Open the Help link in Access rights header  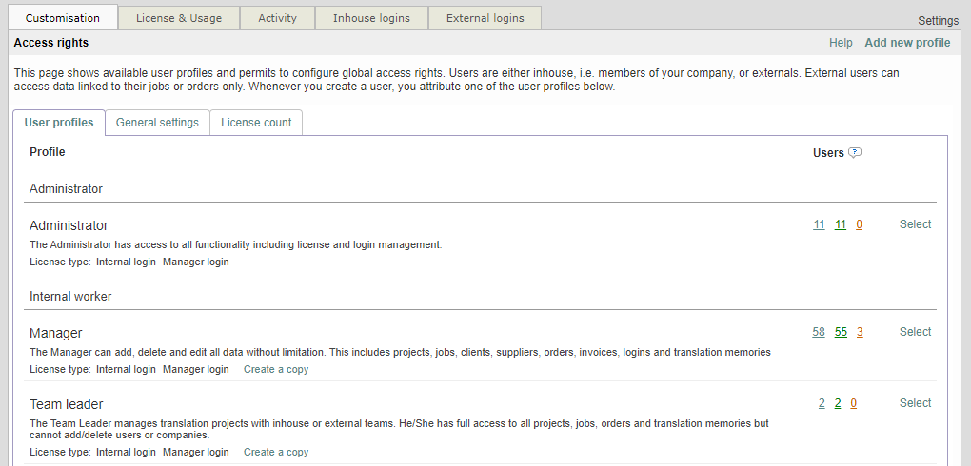click(x=841, y=43)
